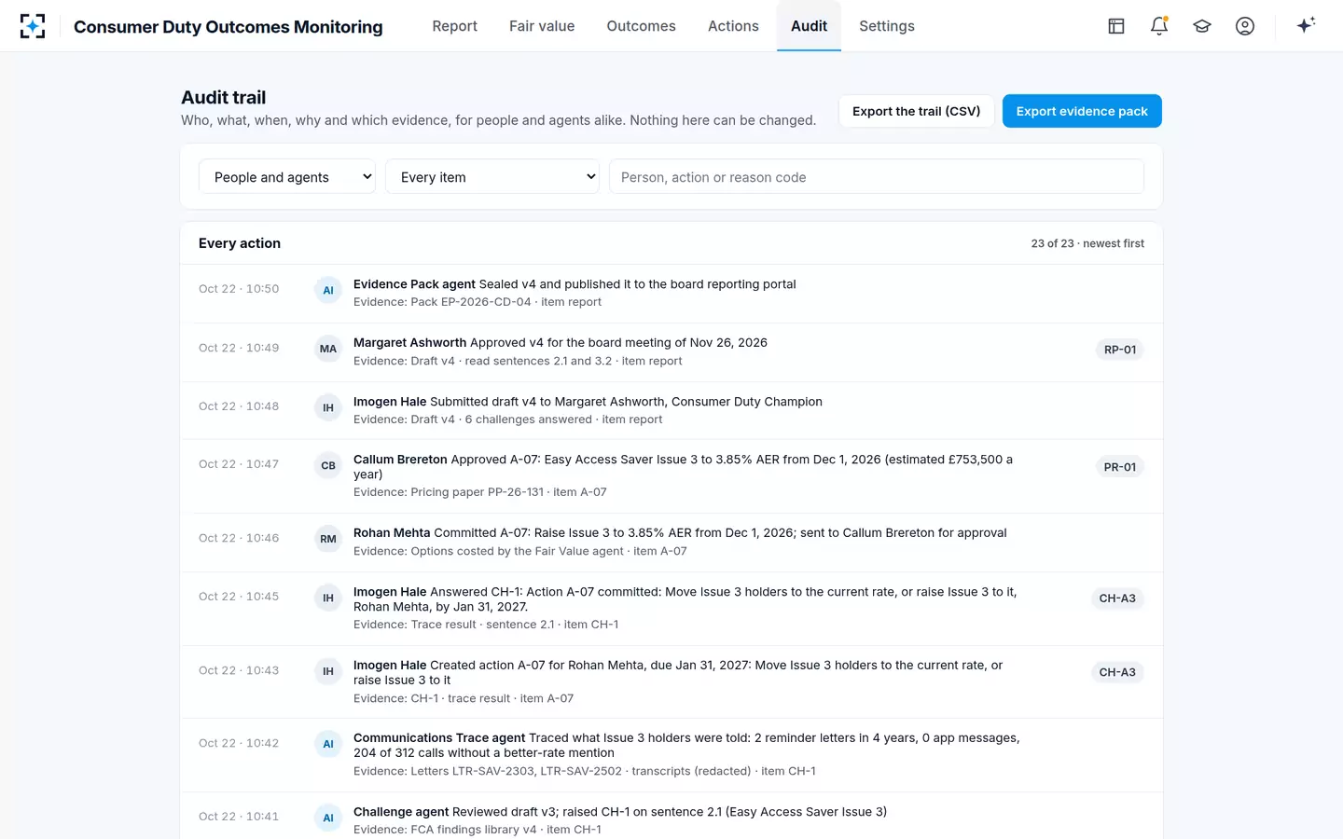This screenshot has height=839, width=1343.
Task: Click the 23 of 23 newest first label
Action: click(1087, 243)
